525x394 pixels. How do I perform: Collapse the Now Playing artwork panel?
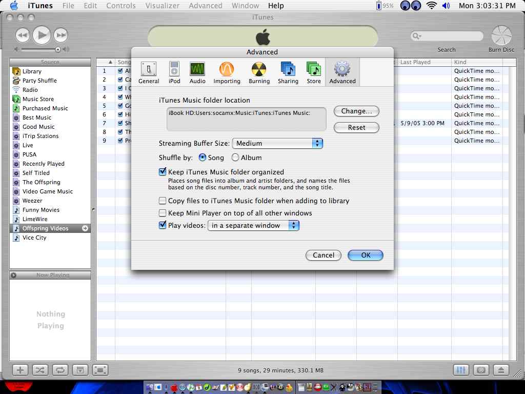click(14, 275)
